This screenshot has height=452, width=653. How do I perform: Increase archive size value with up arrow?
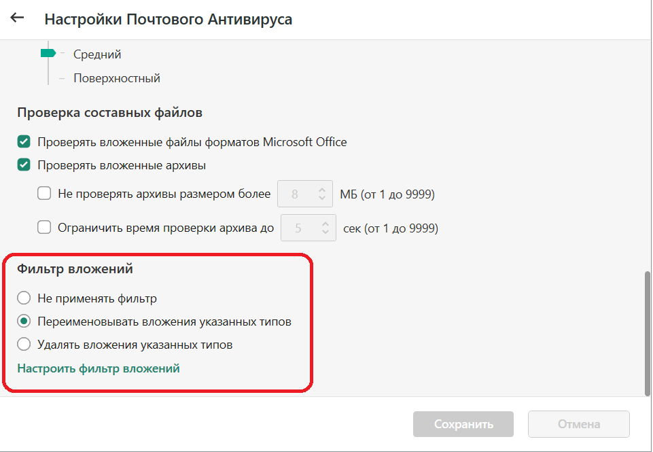321,190
